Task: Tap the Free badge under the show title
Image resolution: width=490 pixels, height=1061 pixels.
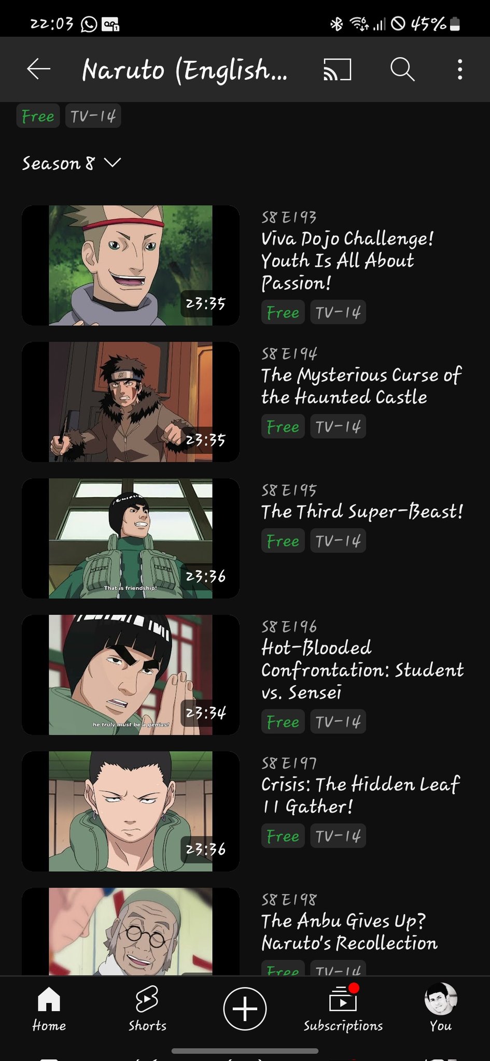Action: (x=38, y=116)
